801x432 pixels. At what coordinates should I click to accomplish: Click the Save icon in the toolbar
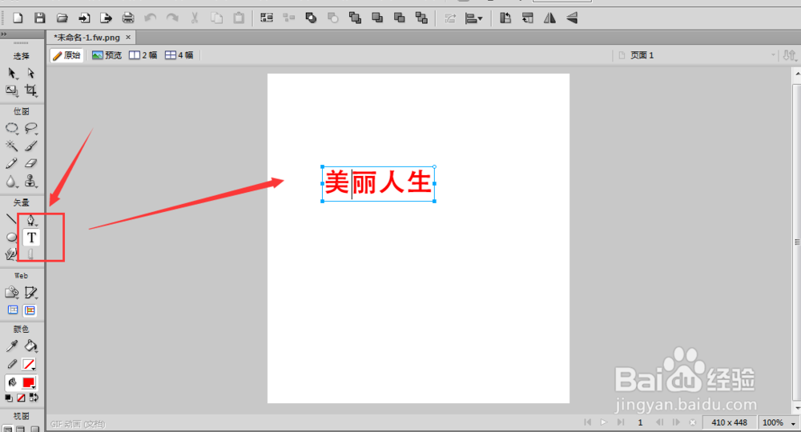pos(40,18)
